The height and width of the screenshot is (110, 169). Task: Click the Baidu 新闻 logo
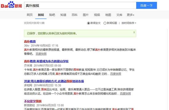[x=11, y=5]
